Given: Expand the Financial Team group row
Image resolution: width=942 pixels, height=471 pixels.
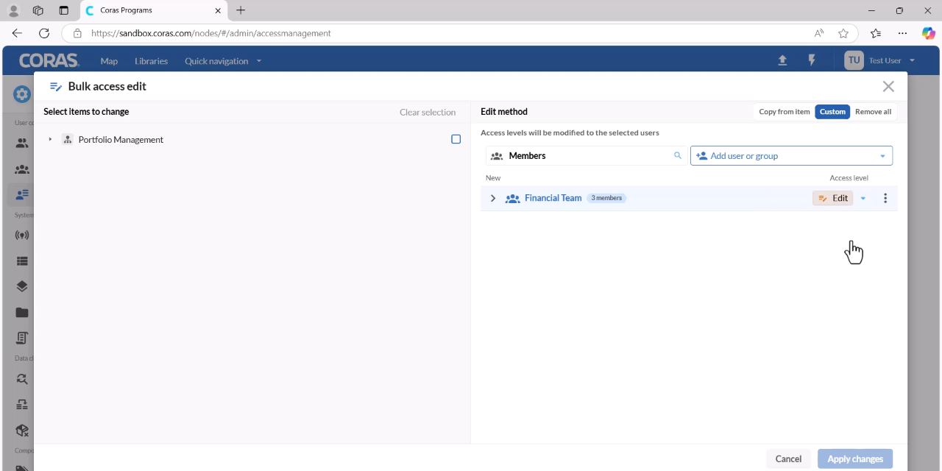Looking at the screenshot, I should pyautogui.click(x=493, y=198).
